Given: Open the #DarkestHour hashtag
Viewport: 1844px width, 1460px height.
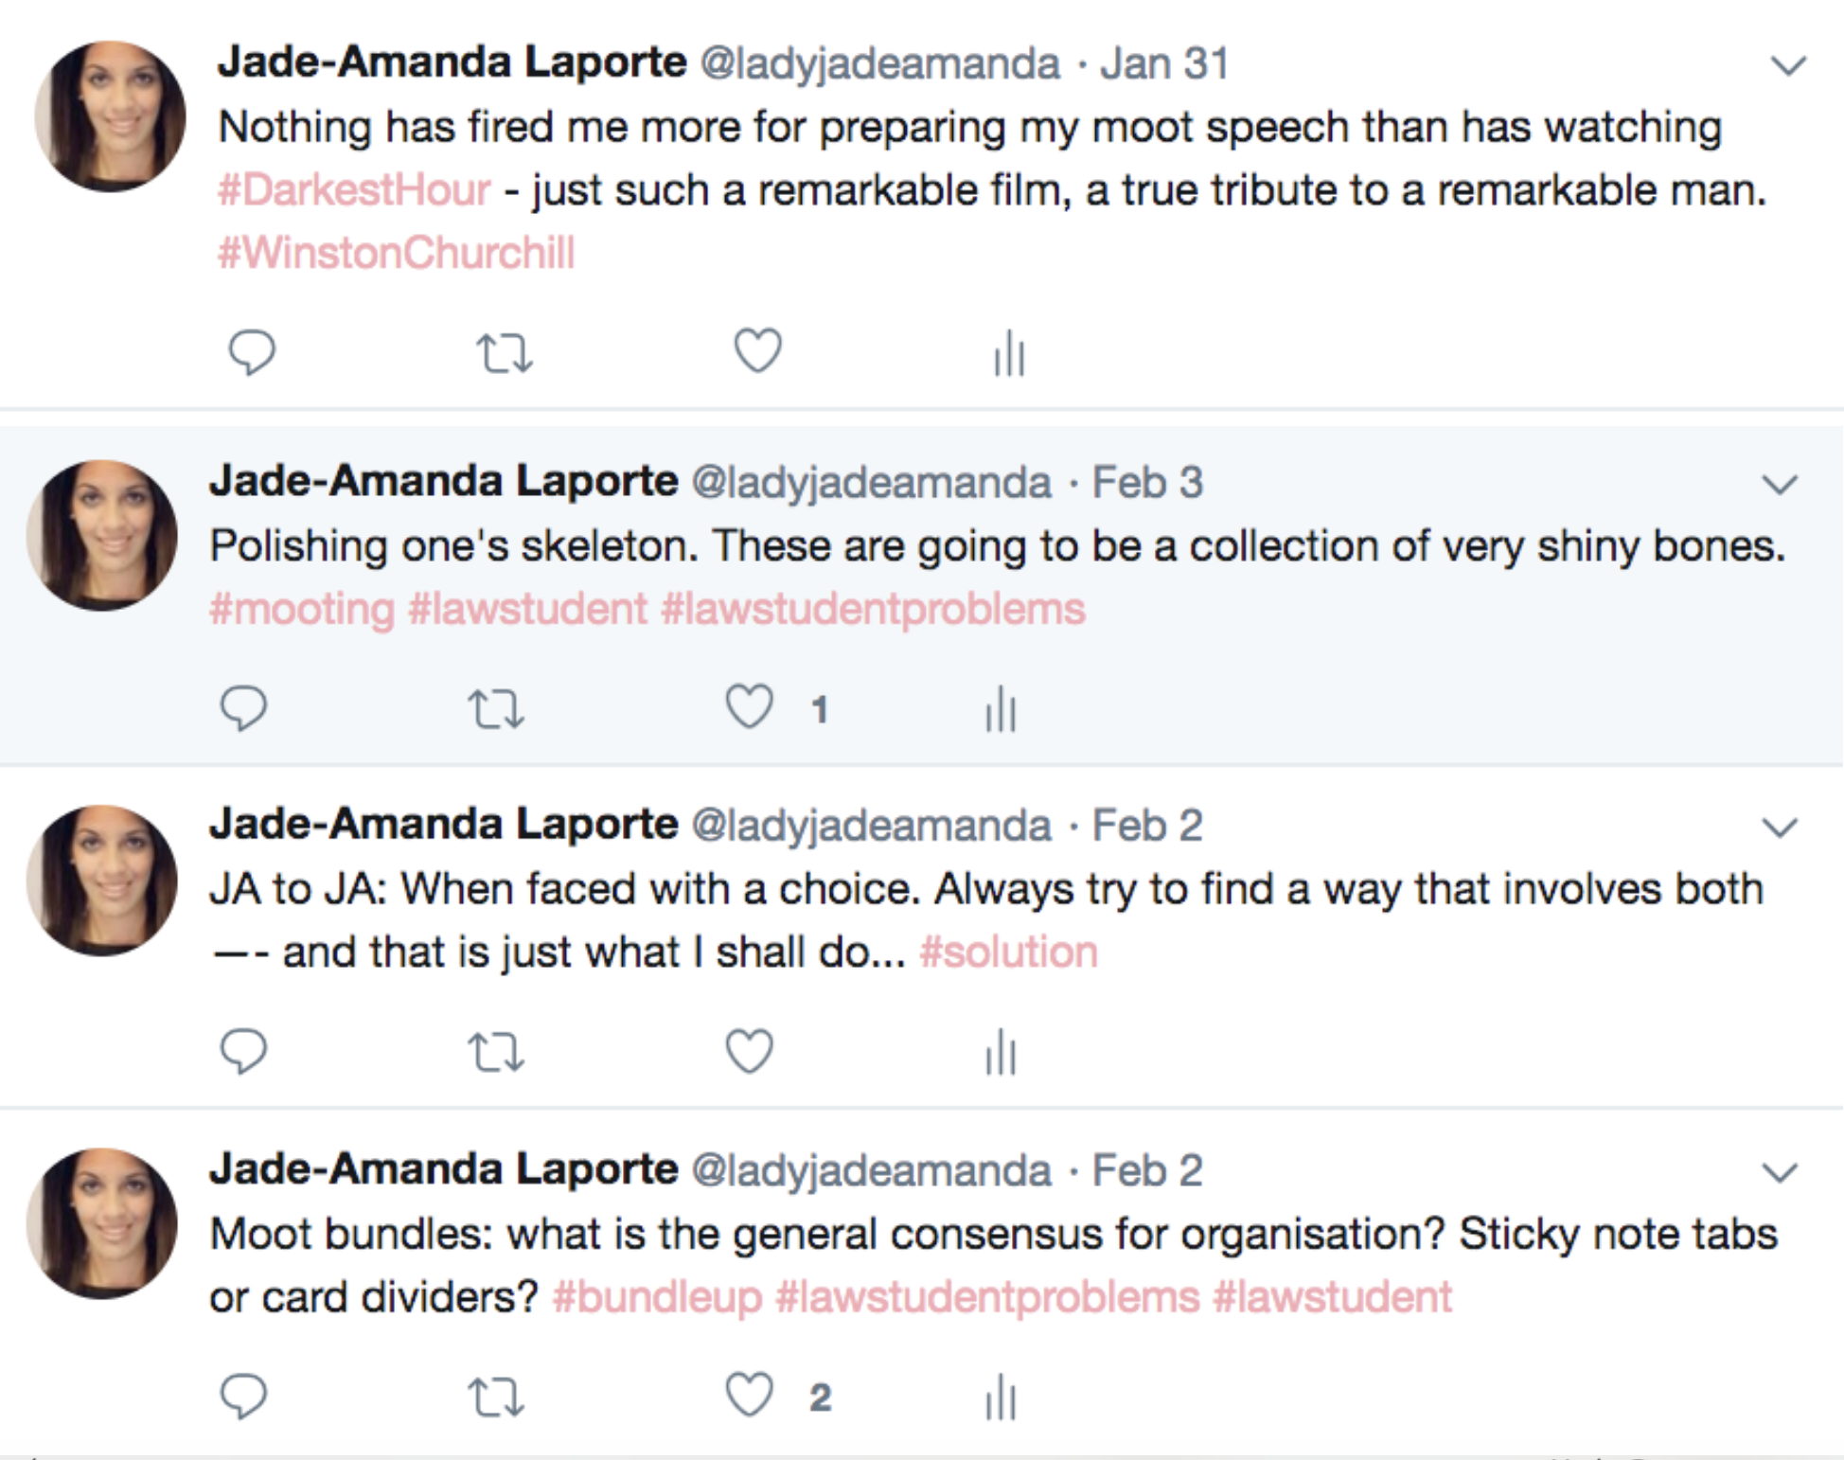Looking at the screenshot, I should coord(354,190).
